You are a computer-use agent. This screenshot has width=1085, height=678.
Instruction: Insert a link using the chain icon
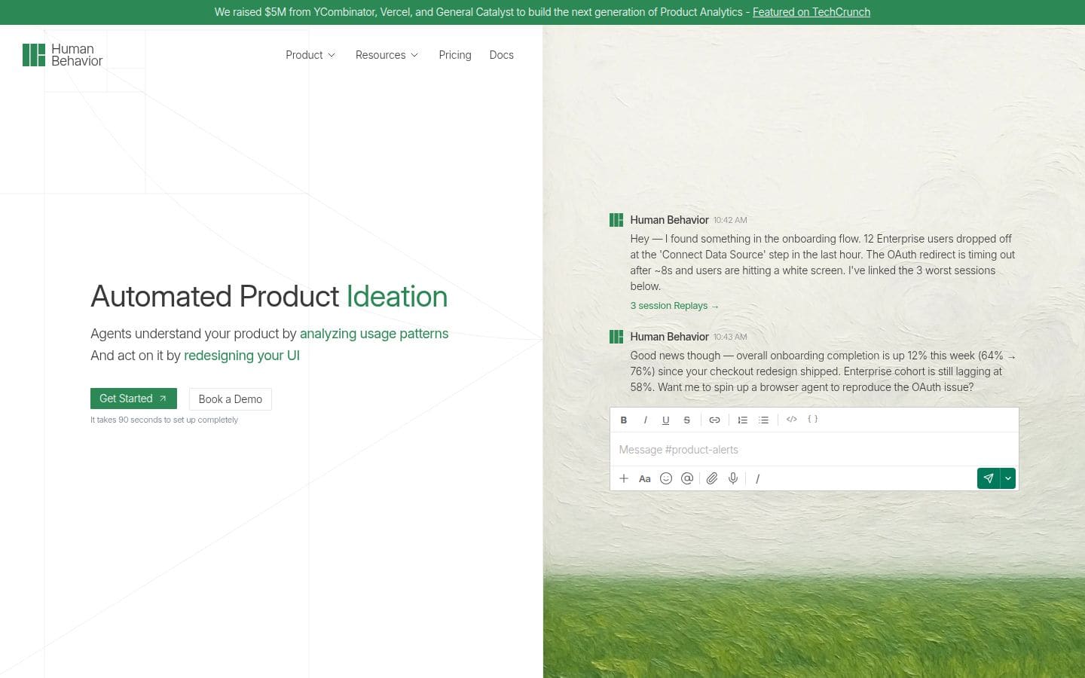[x=714, y=420]
